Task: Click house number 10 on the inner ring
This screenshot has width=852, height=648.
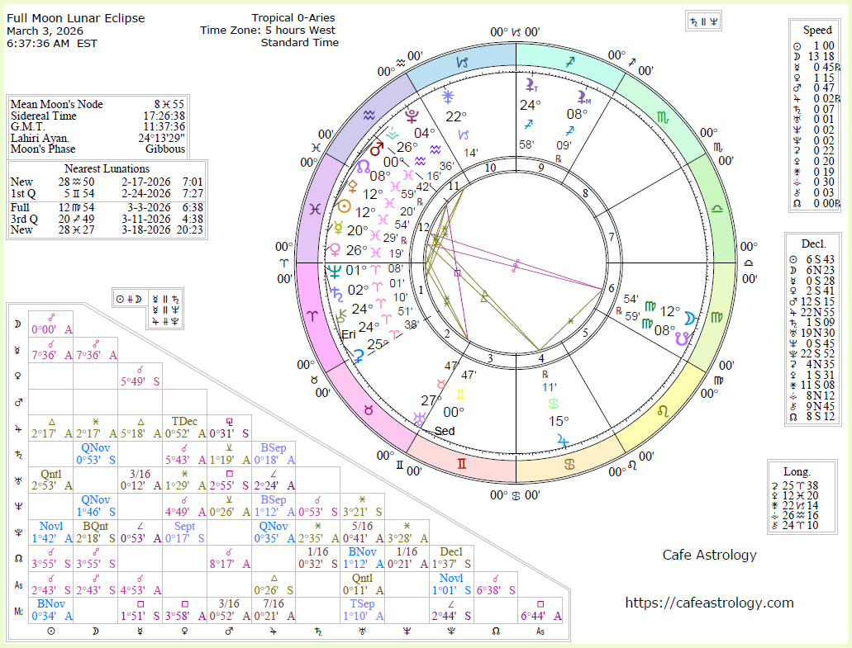Action: click(490, 168)
